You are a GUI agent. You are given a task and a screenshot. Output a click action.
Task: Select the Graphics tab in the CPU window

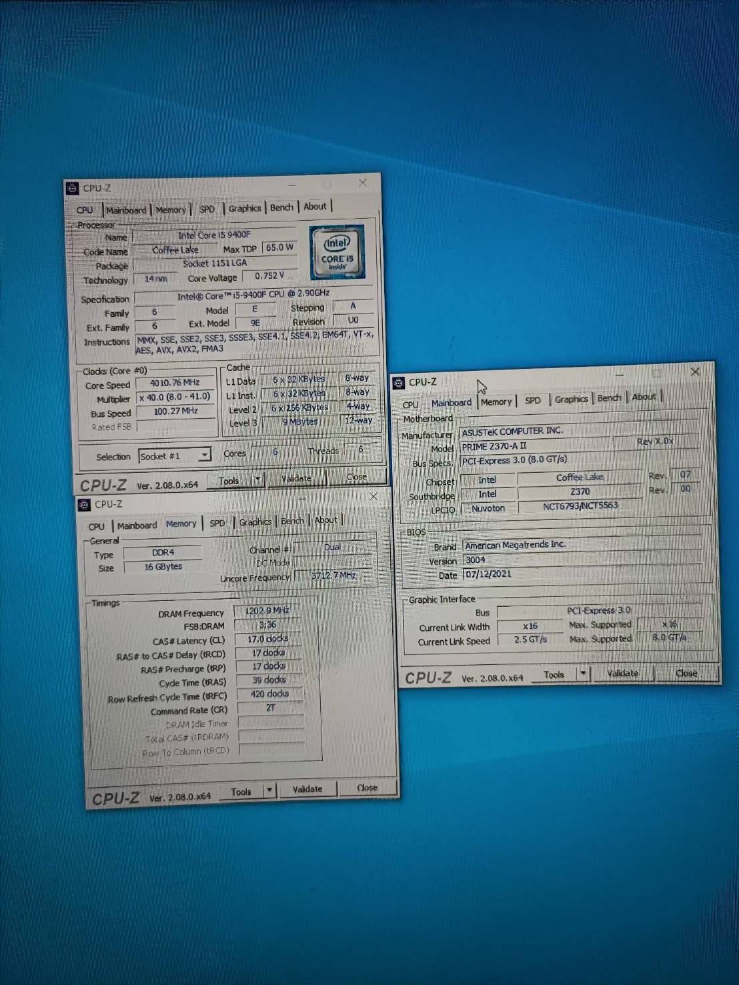(x=245, y=208)
